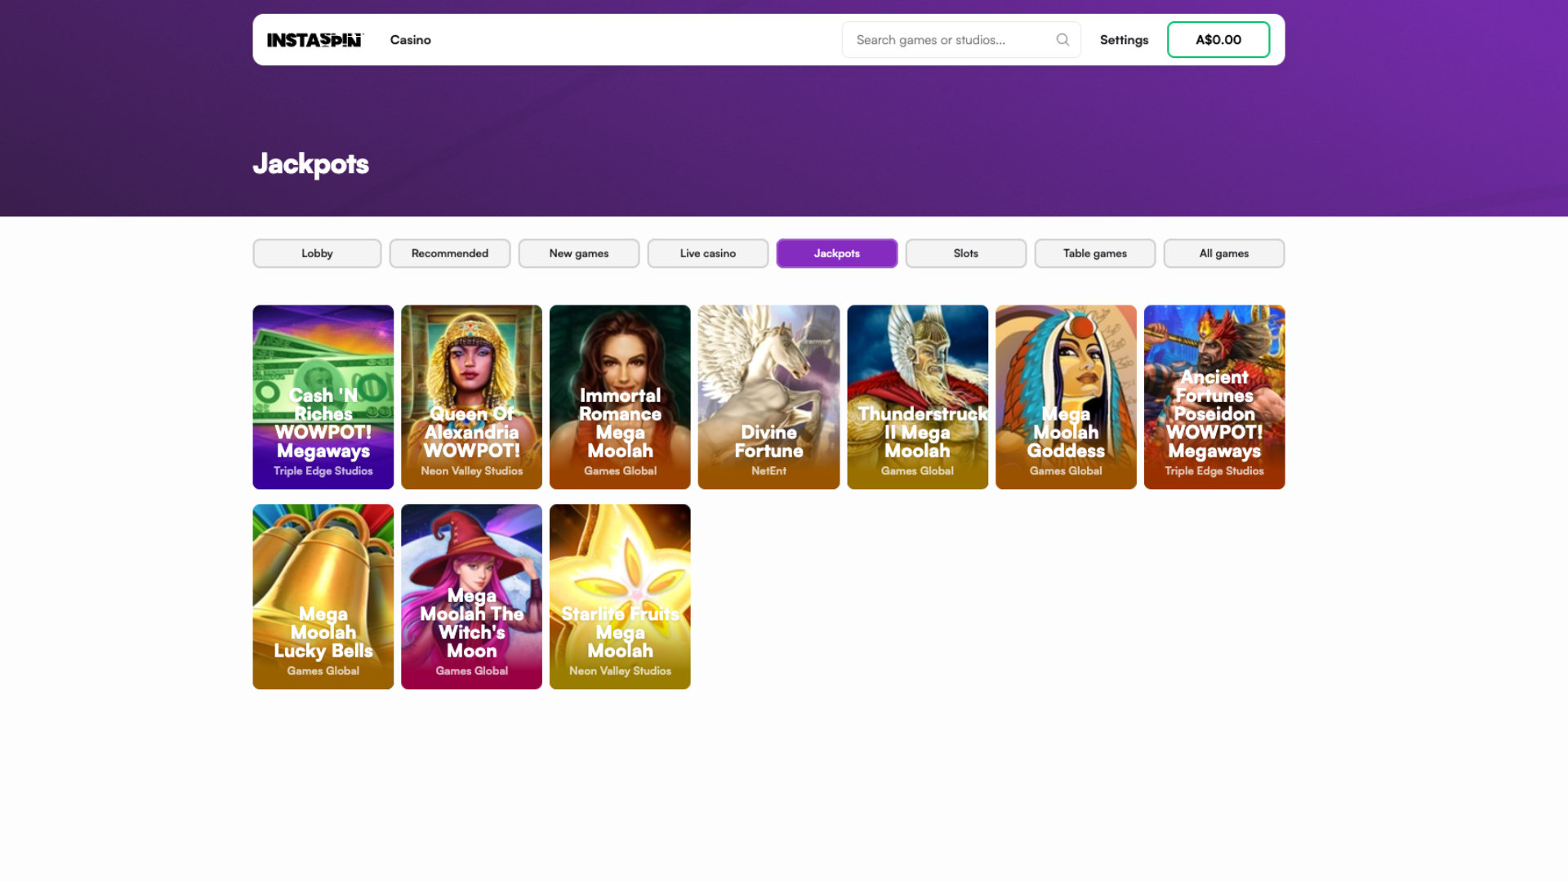Open the Table games tab
Viewport: 1568px width, 882px height.
[x=1095, y=253]
